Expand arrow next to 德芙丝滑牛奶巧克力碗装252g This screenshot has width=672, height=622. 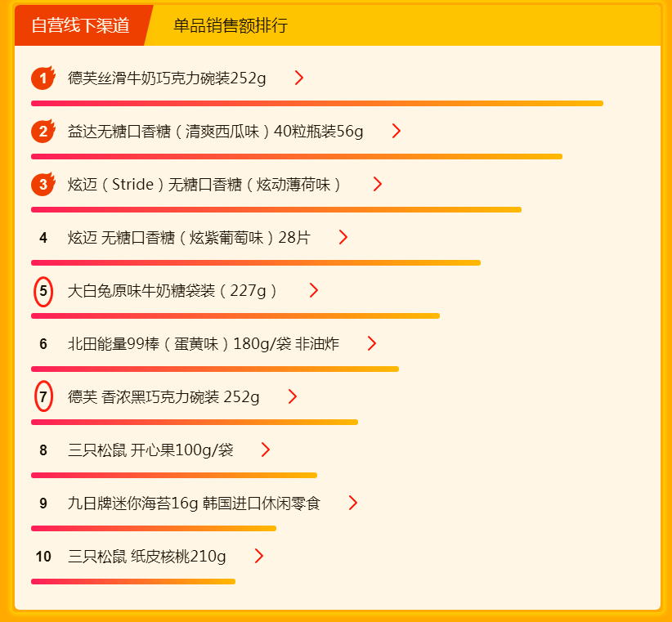tap(299, 78)
